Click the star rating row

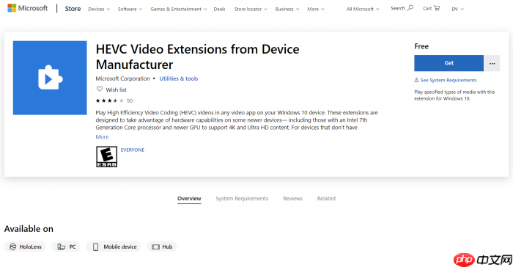pyautogui.click(x=110, y=100)
